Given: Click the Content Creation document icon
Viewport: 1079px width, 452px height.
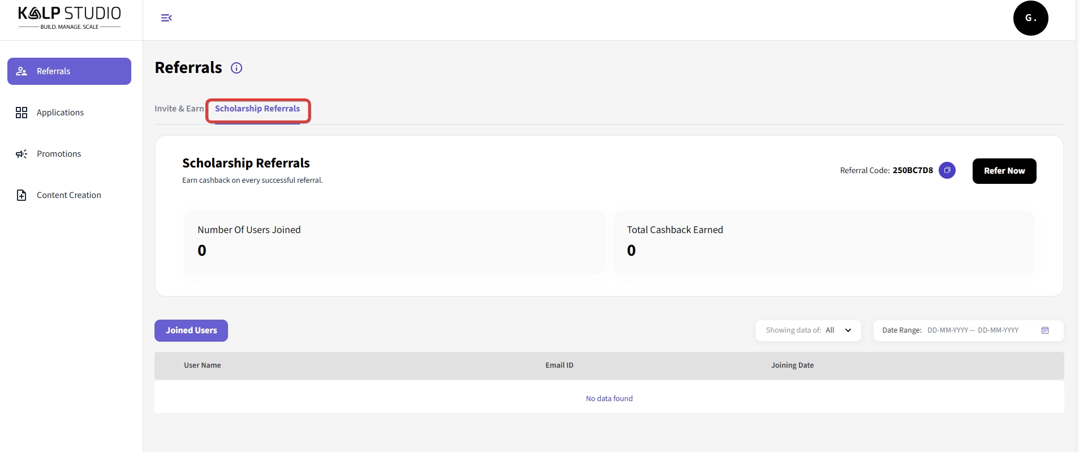Looking at the screenshot, I should pos(22,195).
